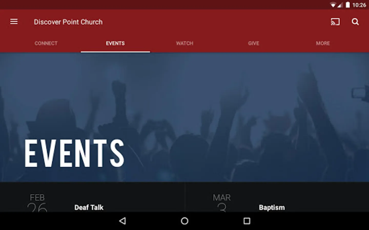Tap the Android back navigation button
The height and width of the screenshot is (230, 369).
(122, 221)
